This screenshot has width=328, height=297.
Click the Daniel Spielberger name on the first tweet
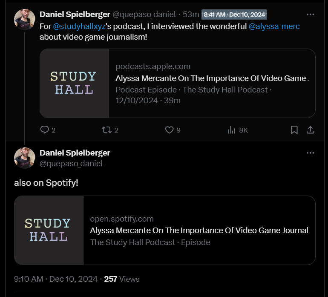tap(75, 14)
